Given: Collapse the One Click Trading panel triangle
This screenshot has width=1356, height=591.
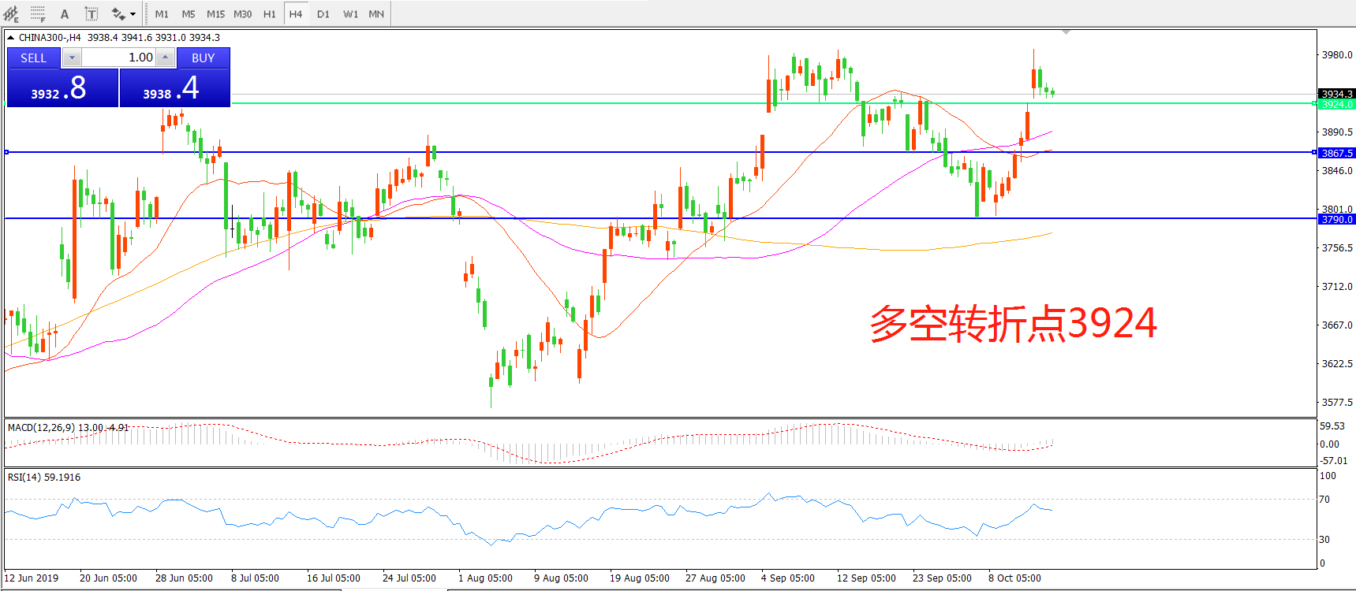Looking at the screenshot, I should pyautogui.click(x=10, y=37).
